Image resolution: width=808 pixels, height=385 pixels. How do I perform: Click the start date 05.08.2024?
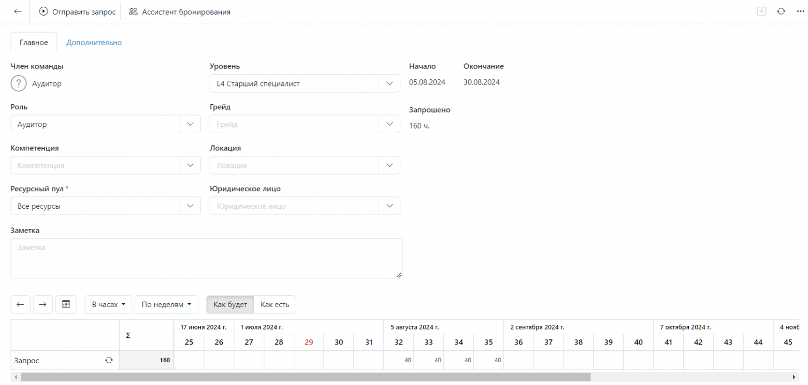427,82
